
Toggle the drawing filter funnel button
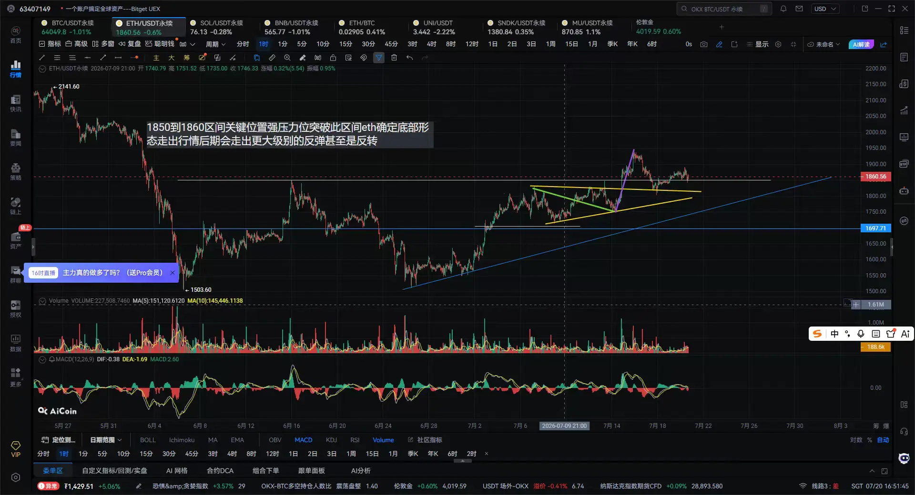pos(379,58)
